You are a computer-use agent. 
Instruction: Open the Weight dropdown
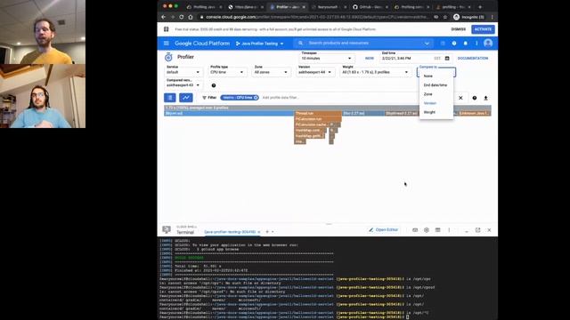375,72
